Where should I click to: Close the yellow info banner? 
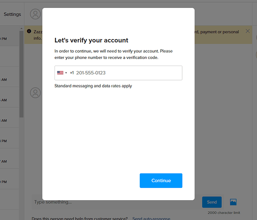(x=248, y=31)
